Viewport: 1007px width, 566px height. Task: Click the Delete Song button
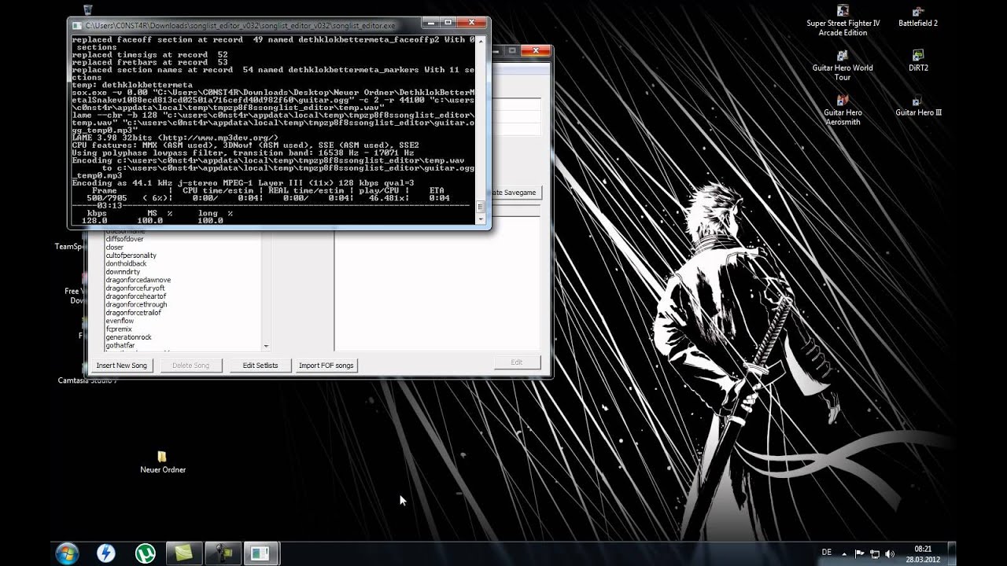pyautogui.click(x=191, y=366)
